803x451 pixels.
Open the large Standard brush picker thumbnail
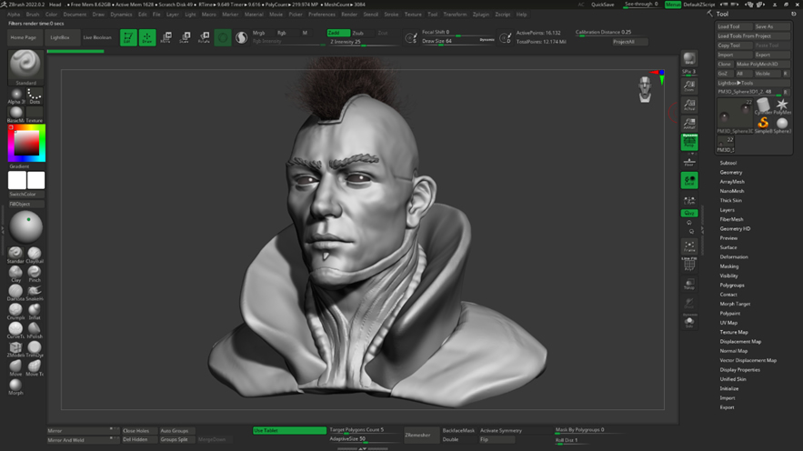point(25,67)
